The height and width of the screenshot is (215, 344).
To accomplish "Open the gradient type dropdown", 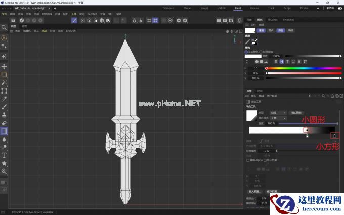I will click(x=278, y=113).
